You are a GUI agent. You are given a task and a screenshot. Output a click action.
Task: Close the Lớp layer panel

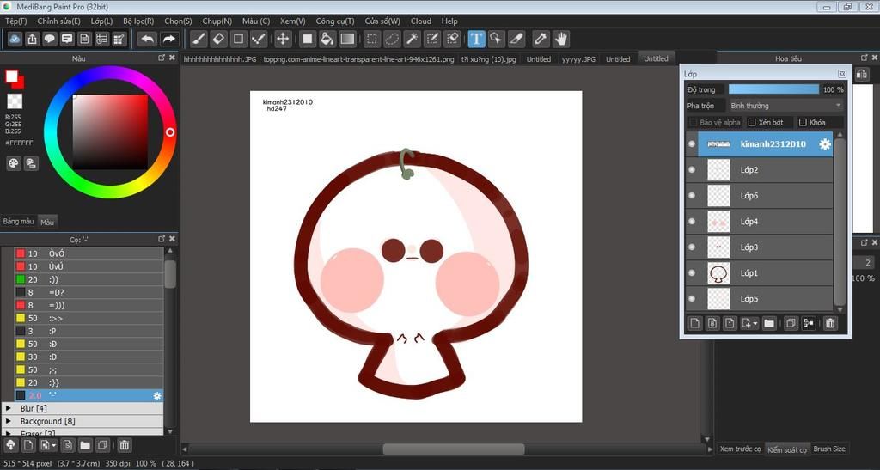click(x=842, y=74)
